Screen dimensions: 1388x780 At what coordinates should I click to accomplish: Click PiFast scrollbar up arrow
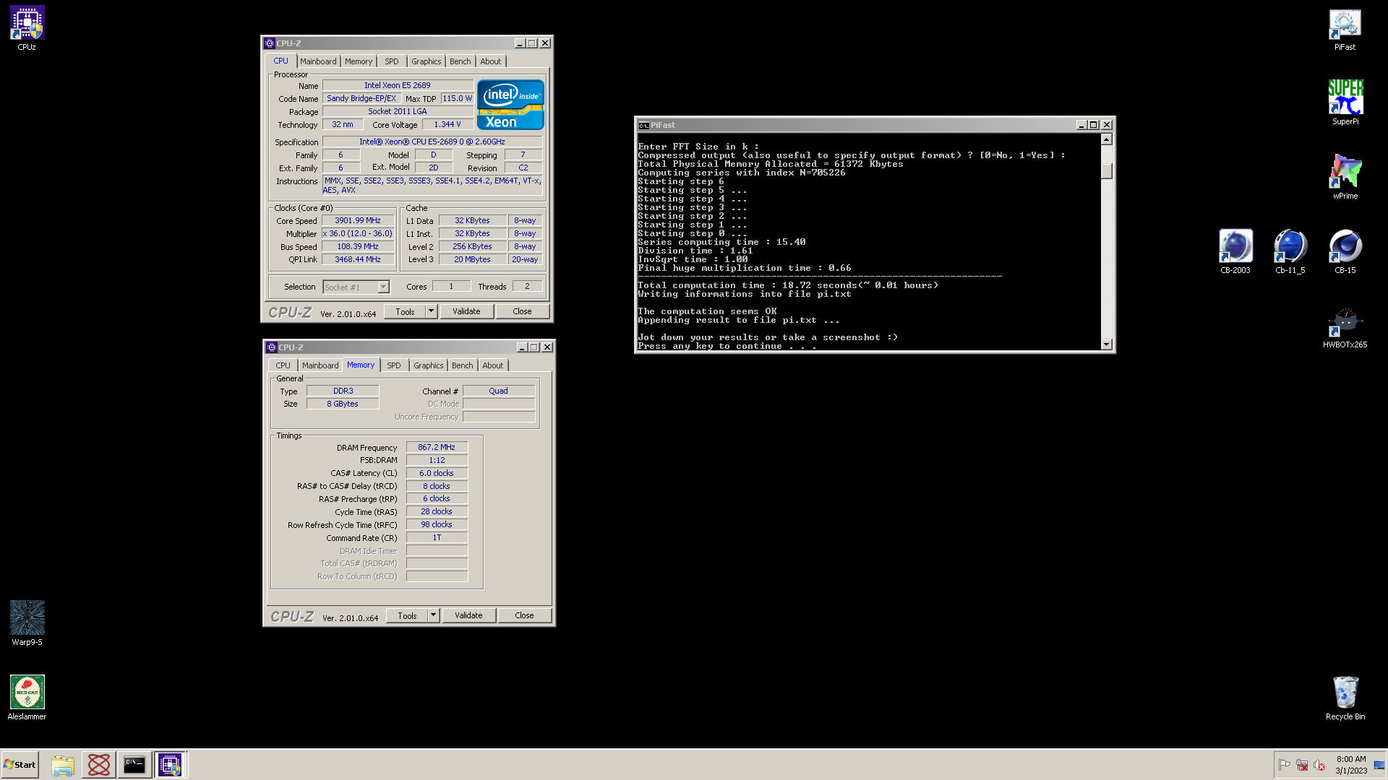click(x=1106, y=139)
